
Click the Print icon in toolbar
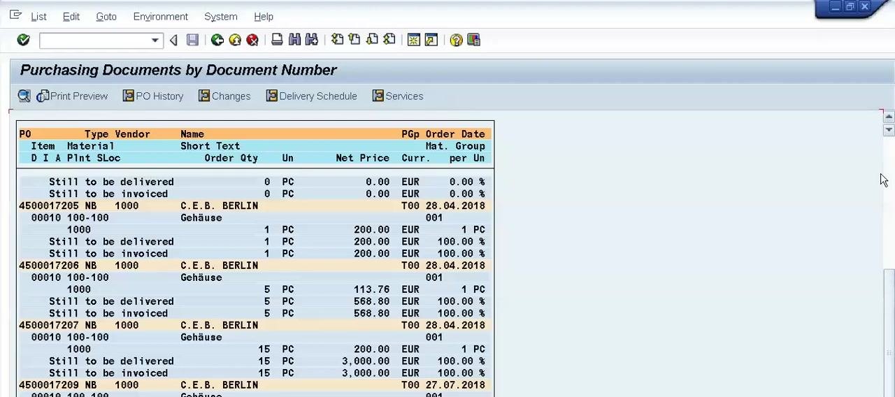click(x=277, y=40)
